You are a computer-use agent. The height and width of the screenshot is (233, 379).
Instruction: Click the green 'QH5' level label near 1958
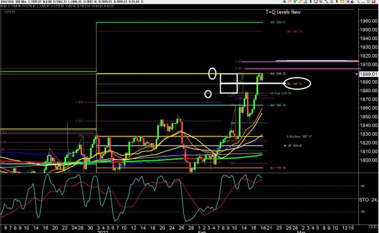coord(278,22)
